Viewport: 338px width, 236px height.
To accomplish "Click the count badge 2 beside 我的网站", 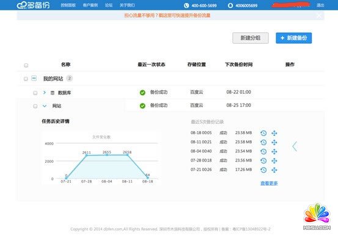I will click(x=70, y=79).
